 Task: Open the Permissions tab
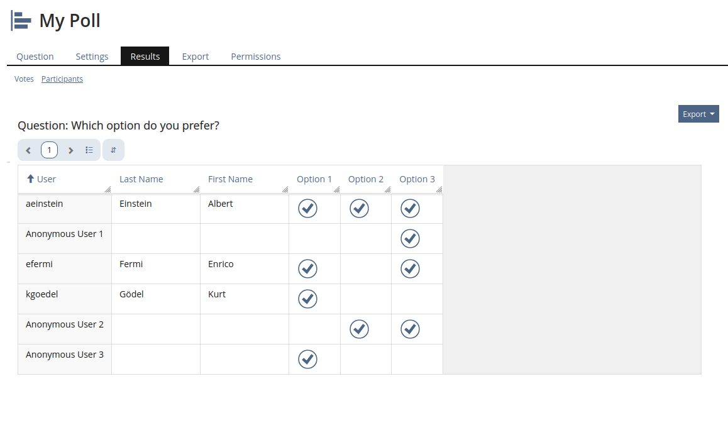pyautogui.click(x=255, y=57)
